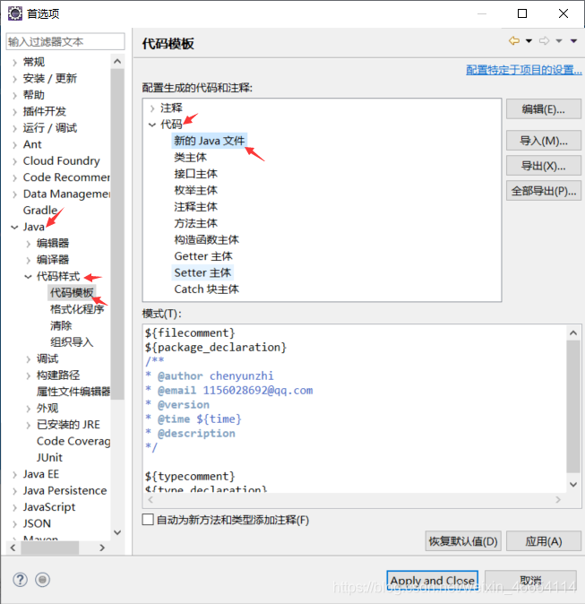Expand the 插件开发 node
The height and width of the screenshot is (604, 585).
[x=14, y=112]
